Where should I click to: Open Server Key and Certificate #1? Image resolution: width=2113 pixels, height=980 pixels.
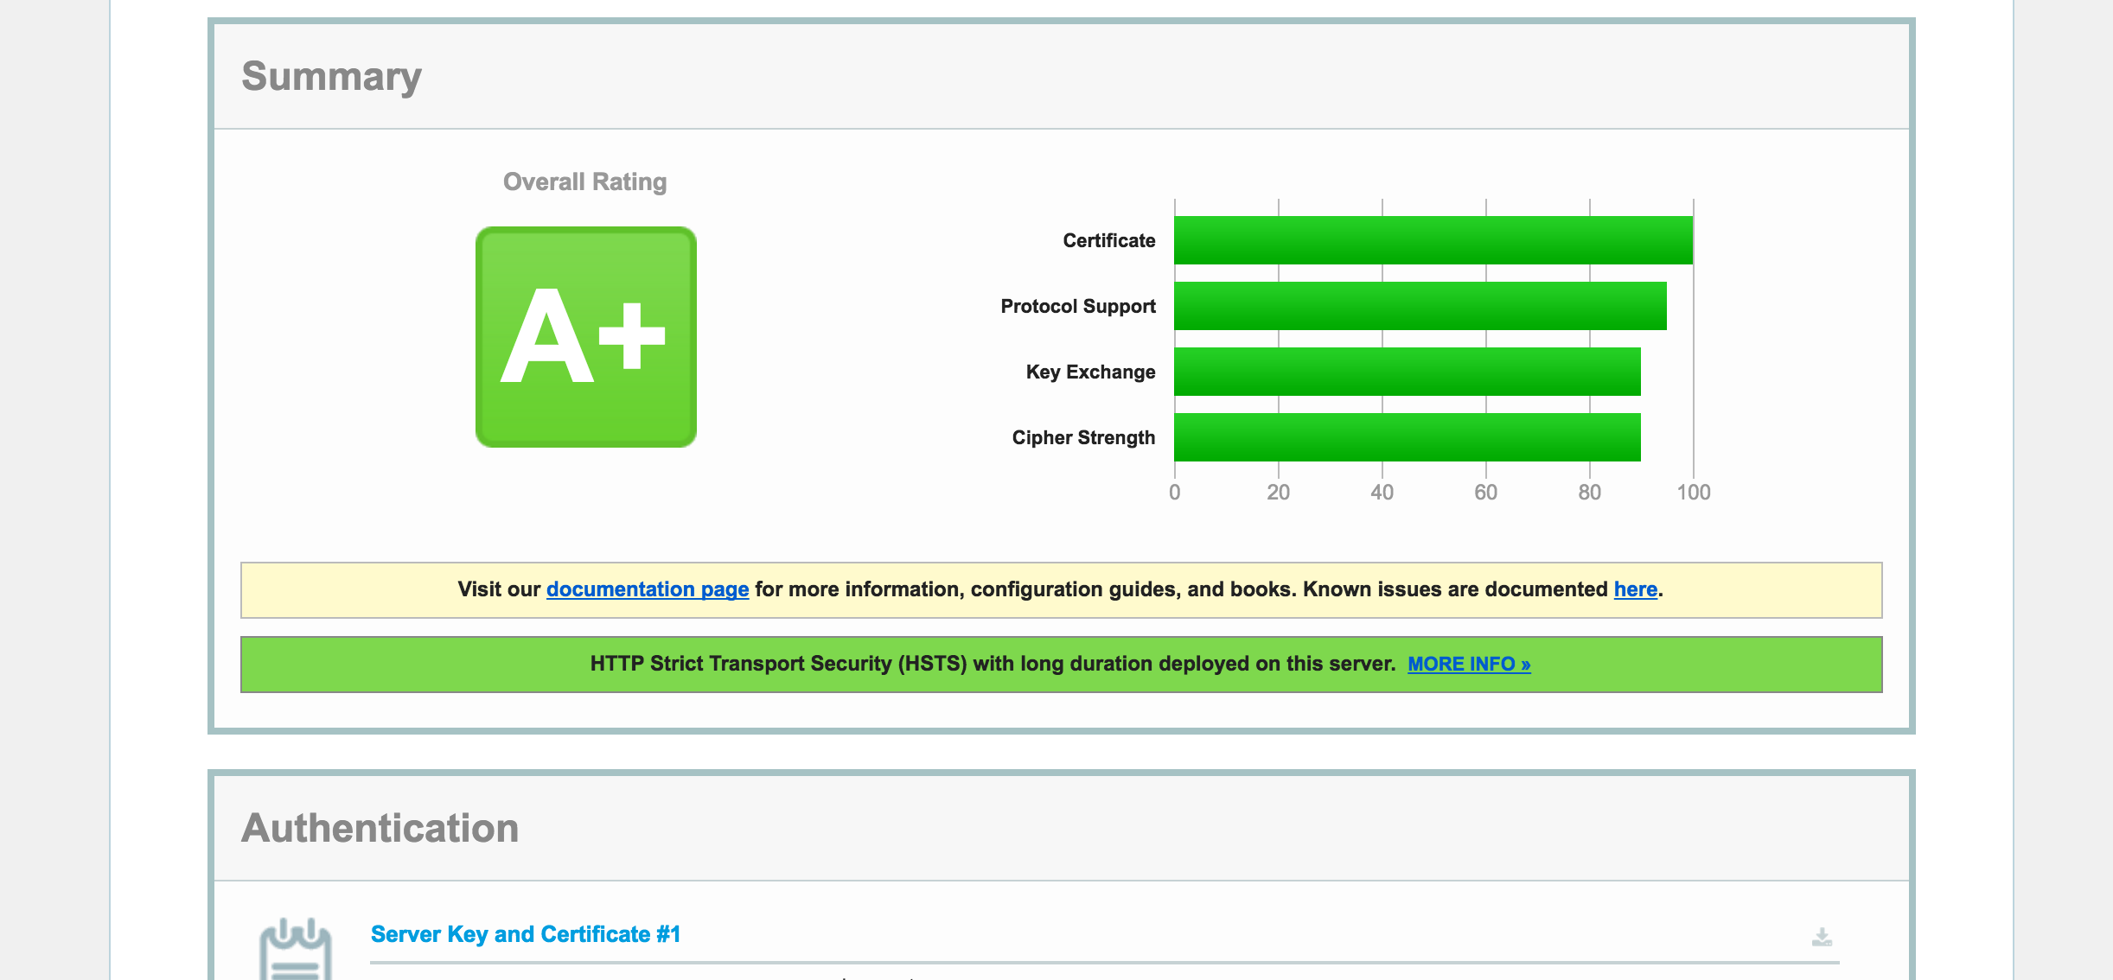point(525,934)
